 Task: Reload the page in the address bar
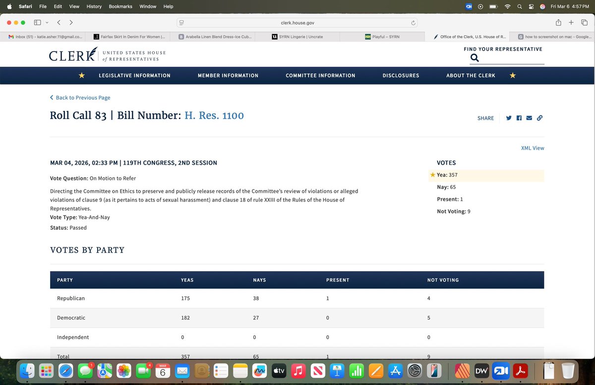[413, 23]
